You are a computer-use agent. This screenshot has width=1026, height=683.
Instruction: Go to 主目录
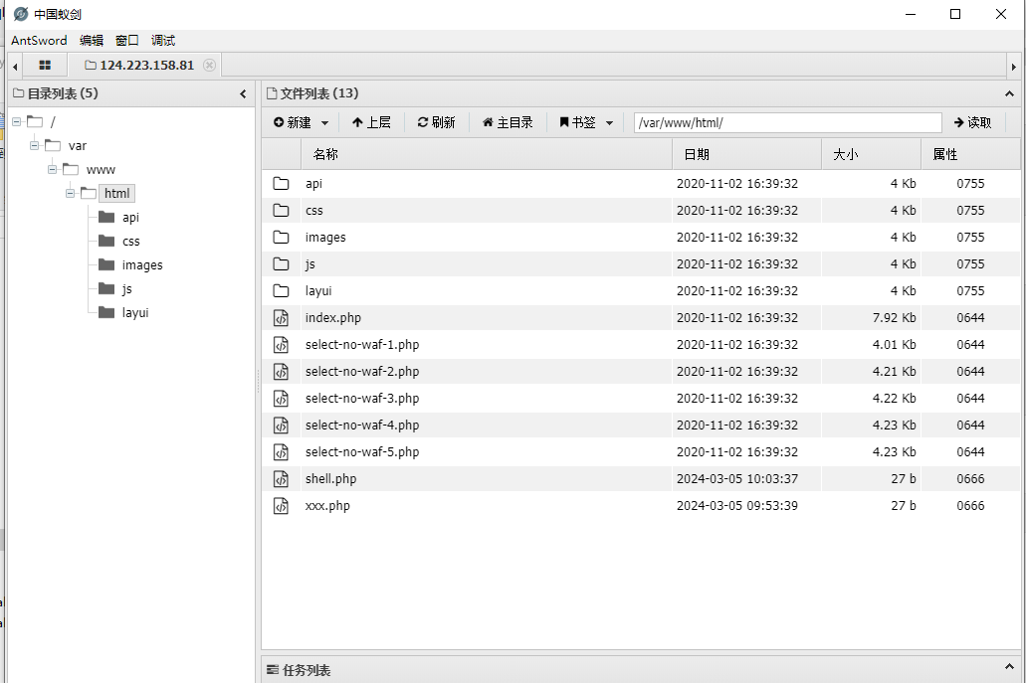click(508, 122)
